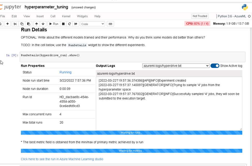Click the Jupyter logo
Screen dimensions: 252x166
pos(10,7)
